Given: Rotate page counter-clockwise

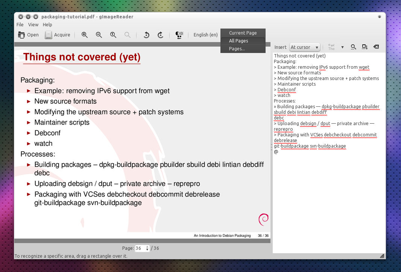Looking at the screenshot, I should pyautogui.click(x=146, y=35).
